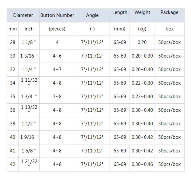Image resolution: width=191 pixels, height=182 pixels.
Task: Click the 7~8 button number cell
Action: [57, 96]
